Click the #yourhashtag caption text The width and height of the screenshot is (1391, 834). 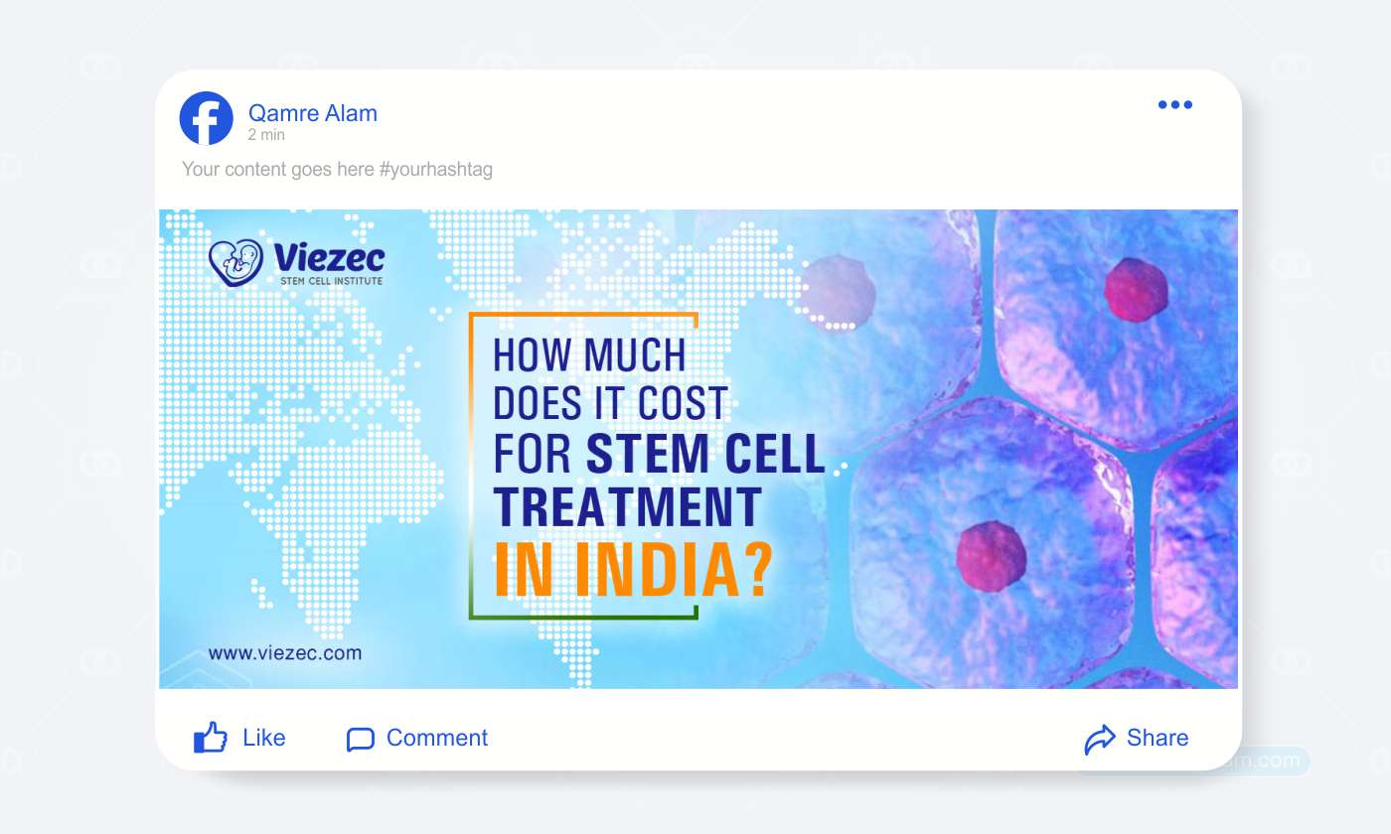[x=435, y=170]
